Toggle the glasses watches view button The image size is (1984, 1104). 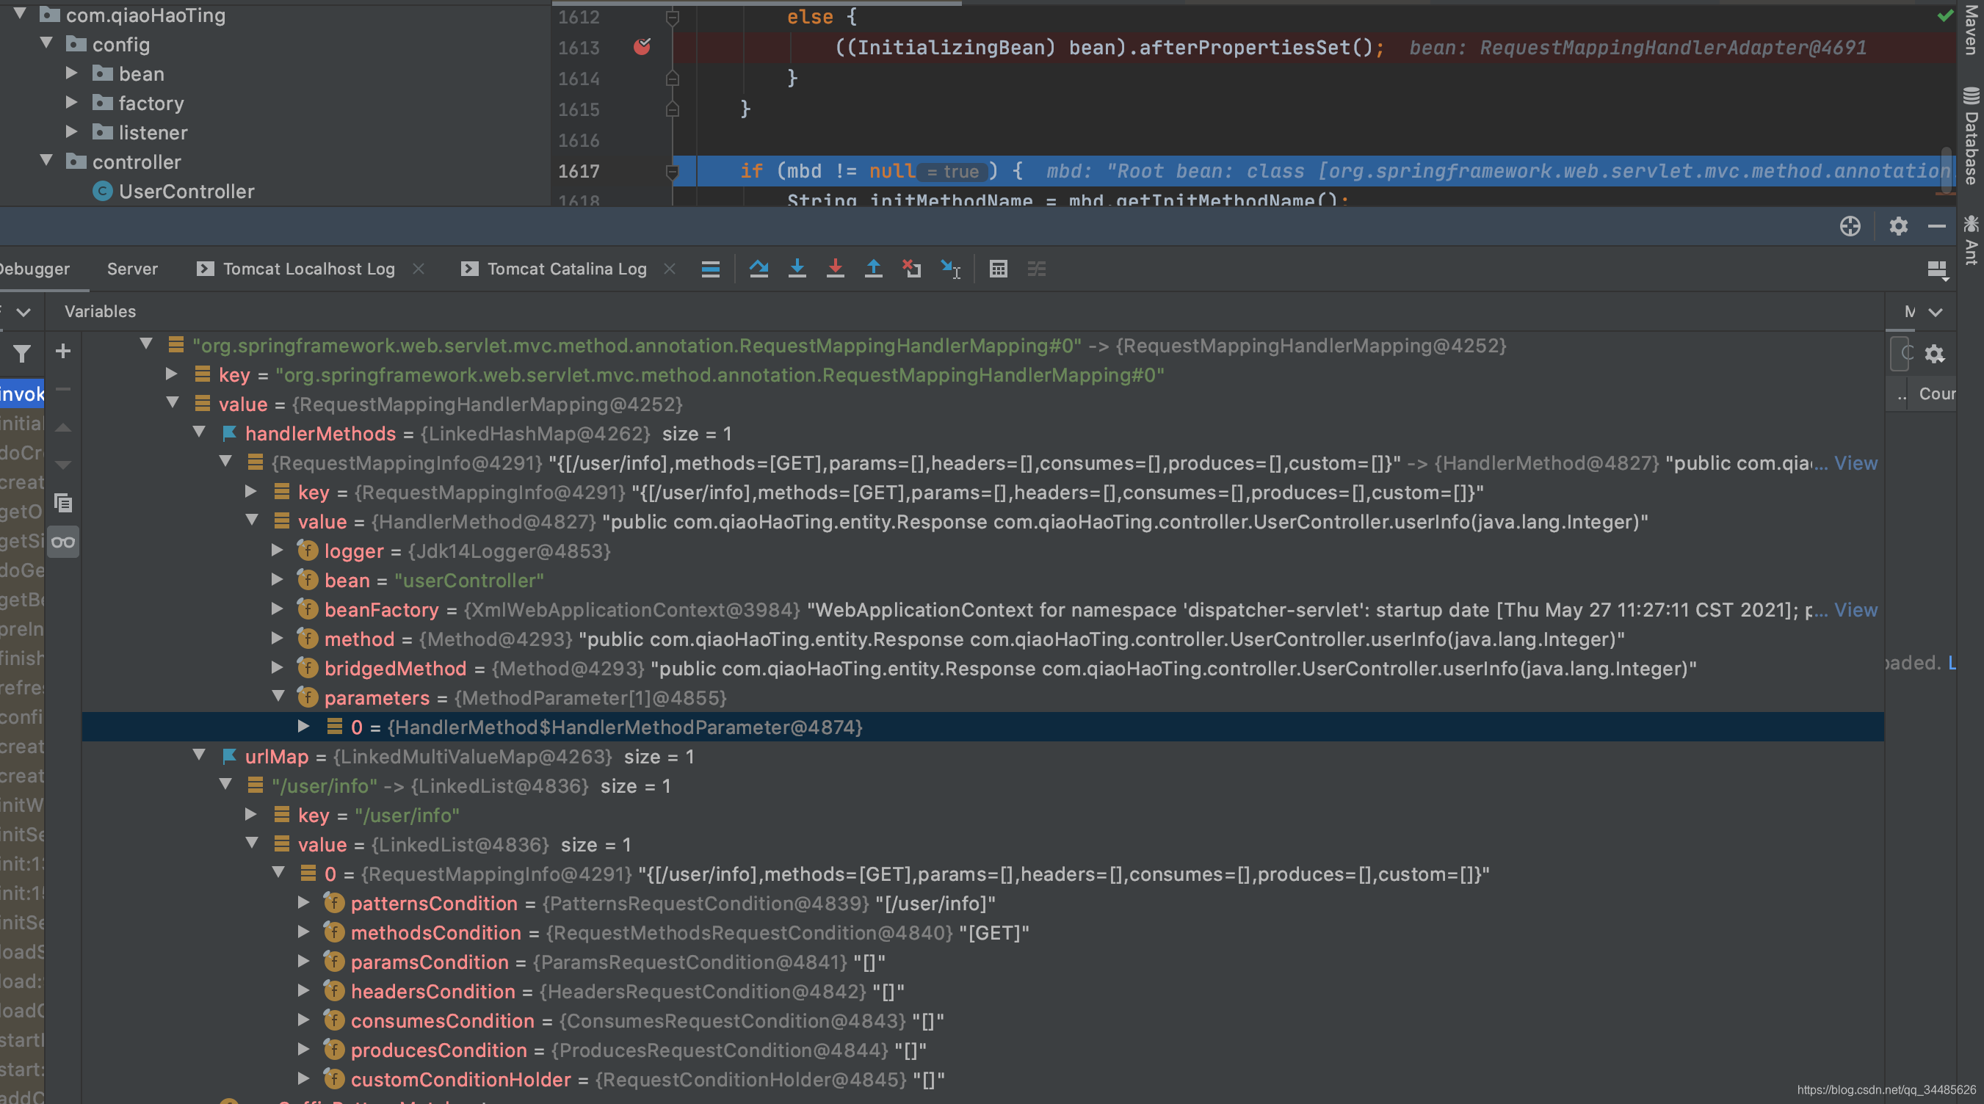[x=63, y=542]
